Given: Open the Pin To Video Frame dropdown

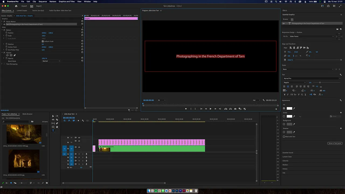Looking at the screenshot, I should pyautogui.click(x=311, y=36).
